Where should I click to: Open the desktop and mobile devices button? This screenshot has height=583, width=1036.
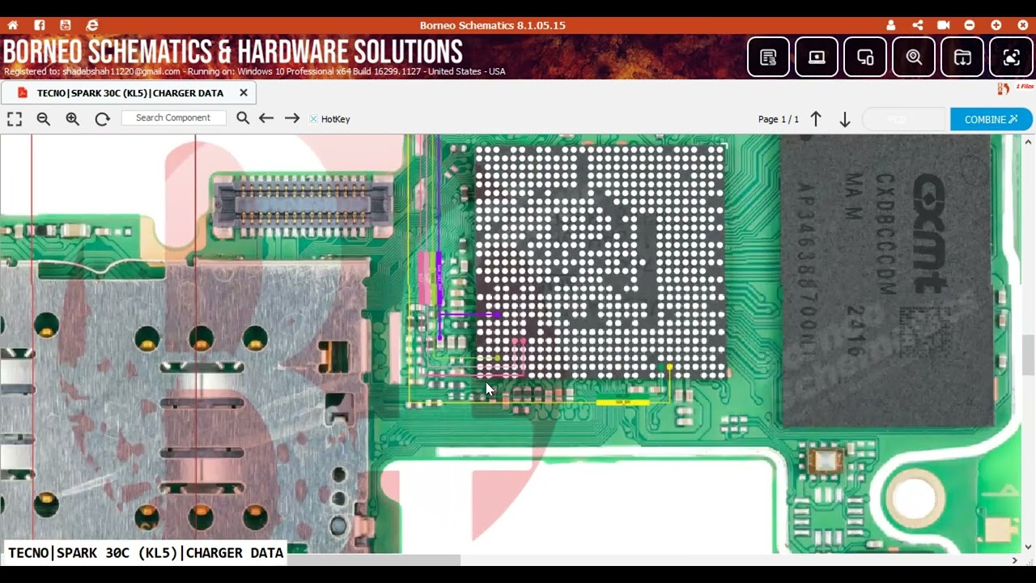[x=865, y=57]
